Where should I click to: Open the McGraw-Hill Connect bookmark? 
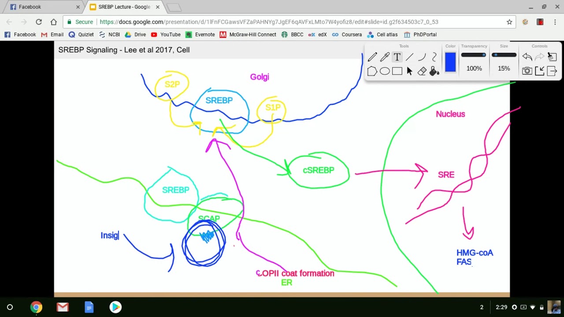coord(248,34)
